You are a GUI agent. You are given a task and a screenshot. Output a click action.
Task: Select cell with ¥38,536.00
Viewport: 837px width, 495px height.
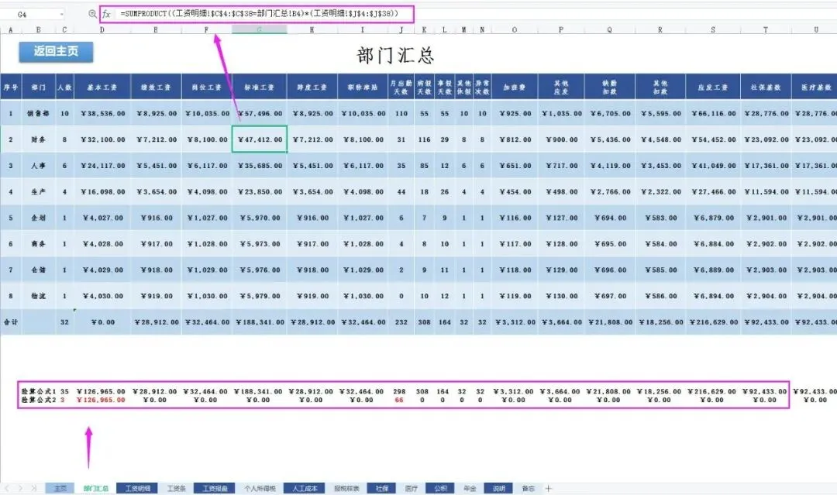pos(102,113)
